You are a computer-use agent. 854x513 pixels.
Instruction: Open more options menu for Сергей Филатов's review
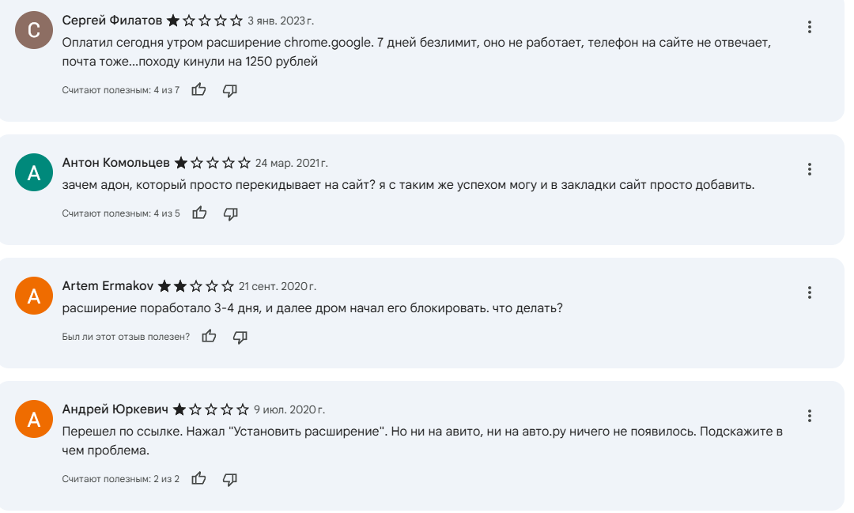point(810,27)
